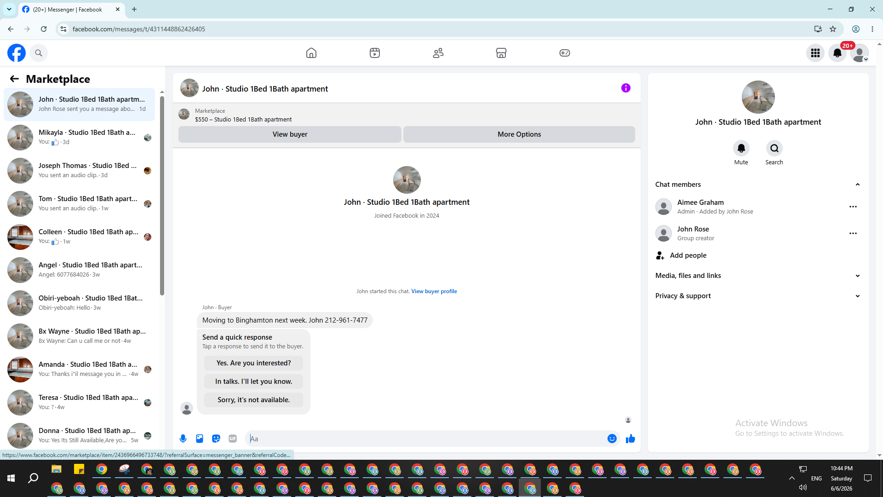Mute this conversation with bell icon
This screenshot has width=883, height=497.
click(741, 148)
